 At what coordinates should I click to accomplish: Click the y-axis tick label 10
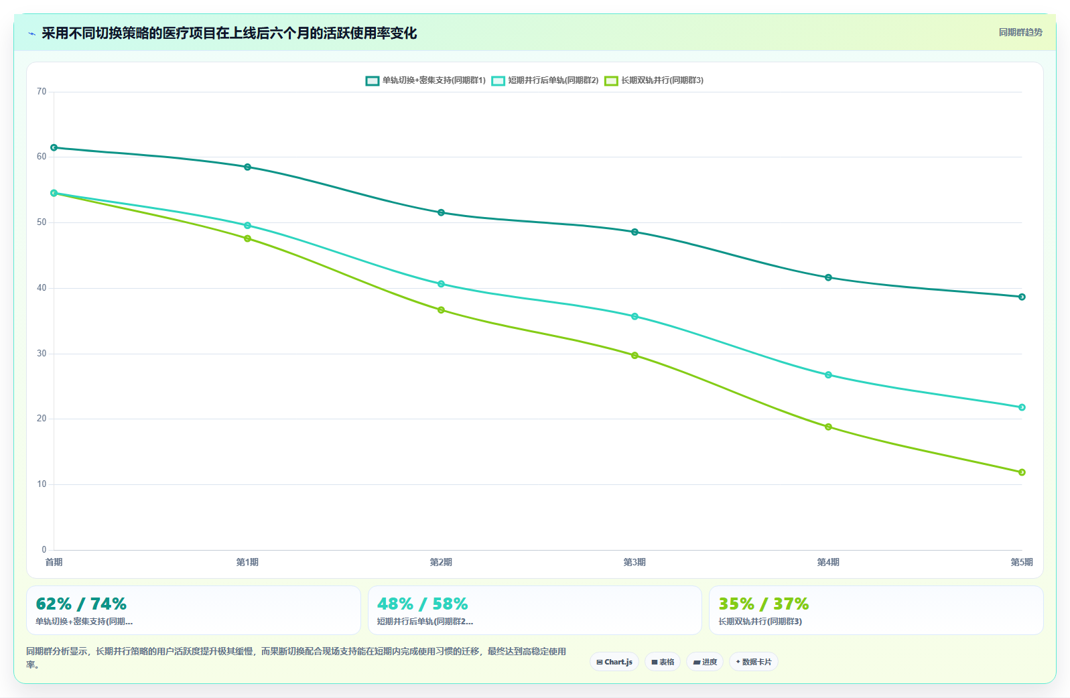click(x=42, y=484)
